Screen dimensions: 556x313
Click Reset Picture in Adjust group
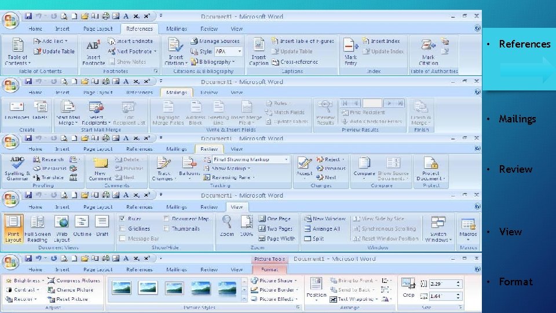[x=68, y=299]
